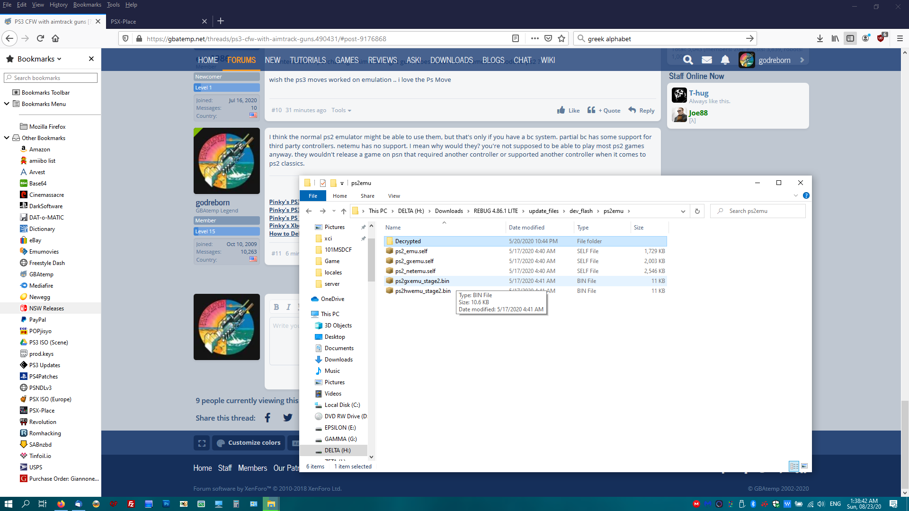
Task: Open Explorer File tab
Action: (x=313, y=196)
